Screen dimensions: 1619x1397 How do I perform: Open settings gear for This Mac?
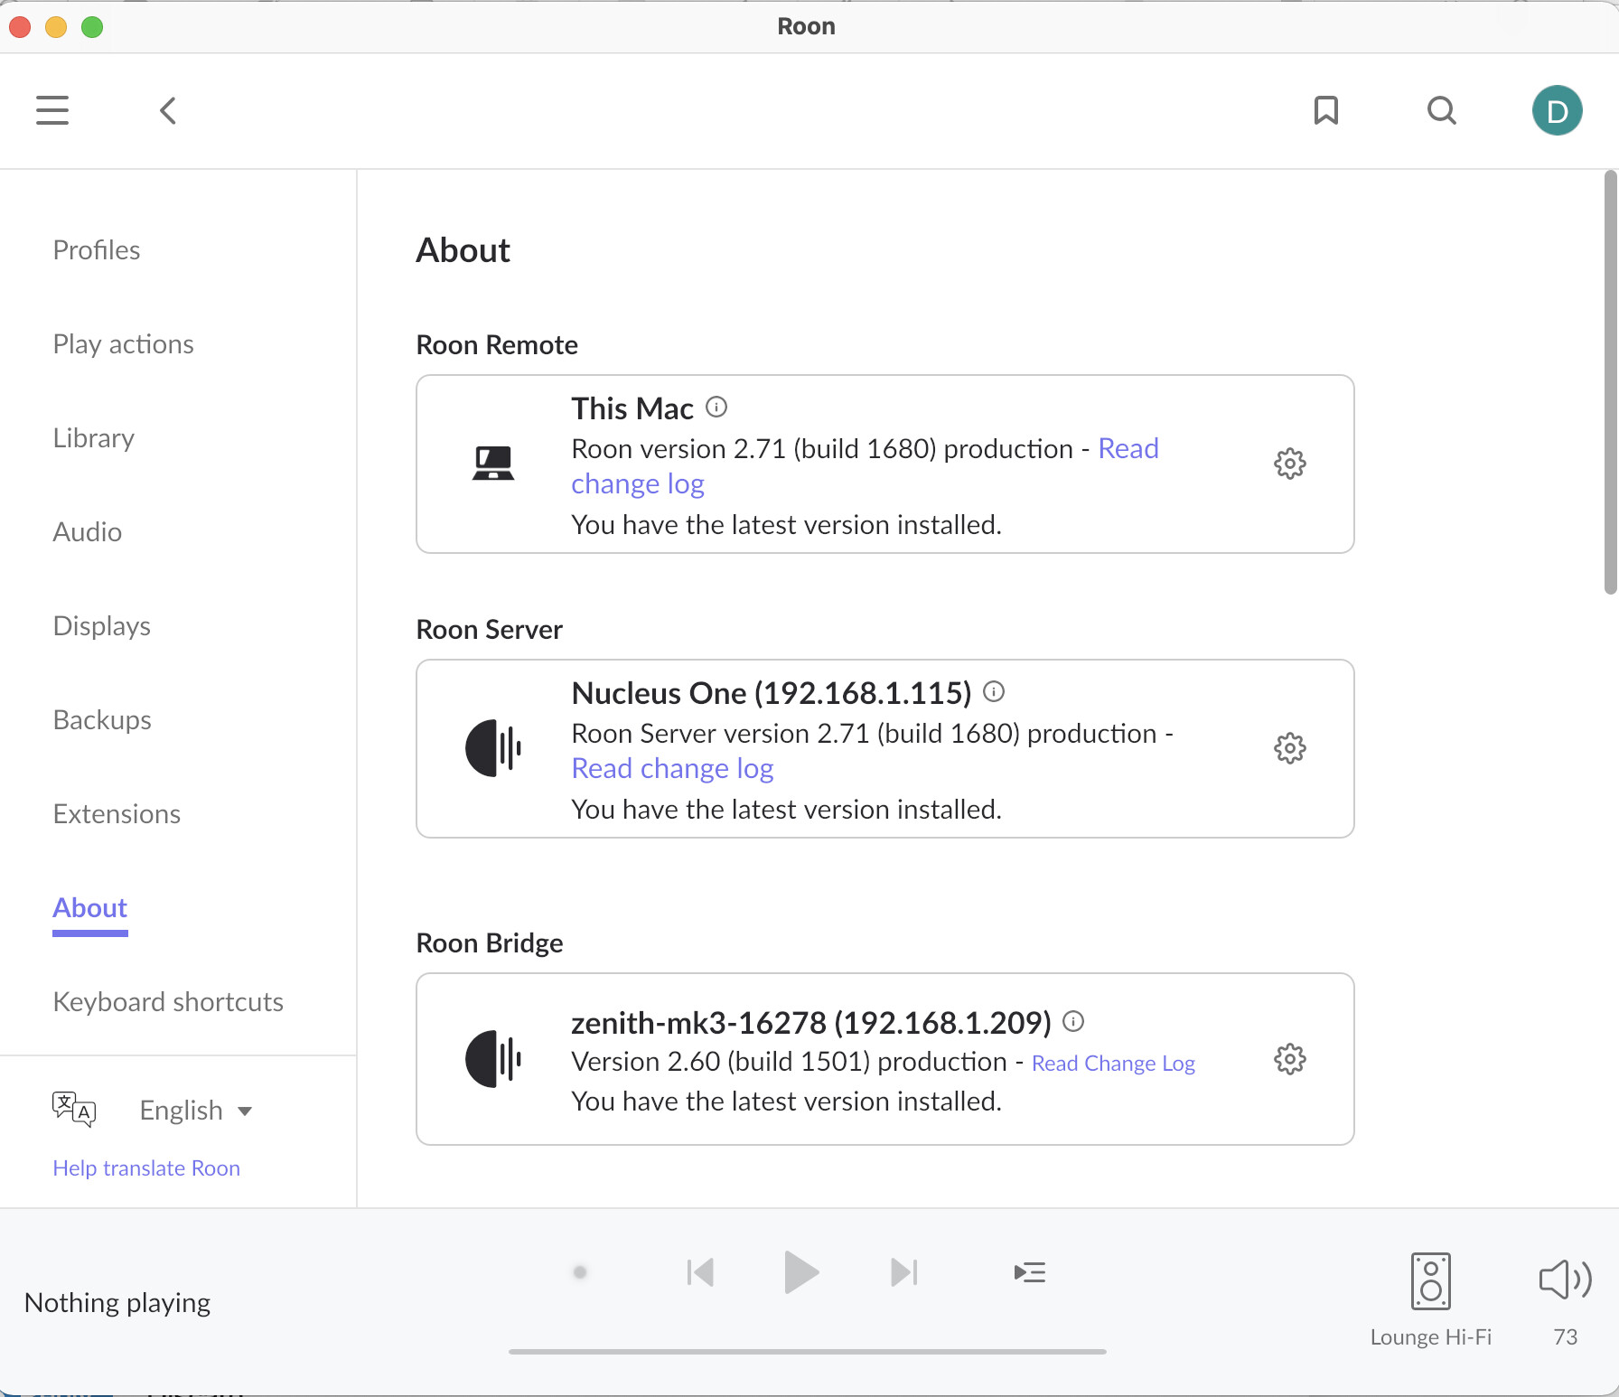click(x=1290, y=464)
